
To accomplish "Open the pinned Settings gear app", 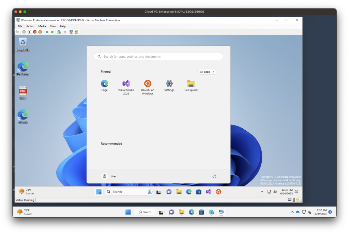I will tap(169, 85).
